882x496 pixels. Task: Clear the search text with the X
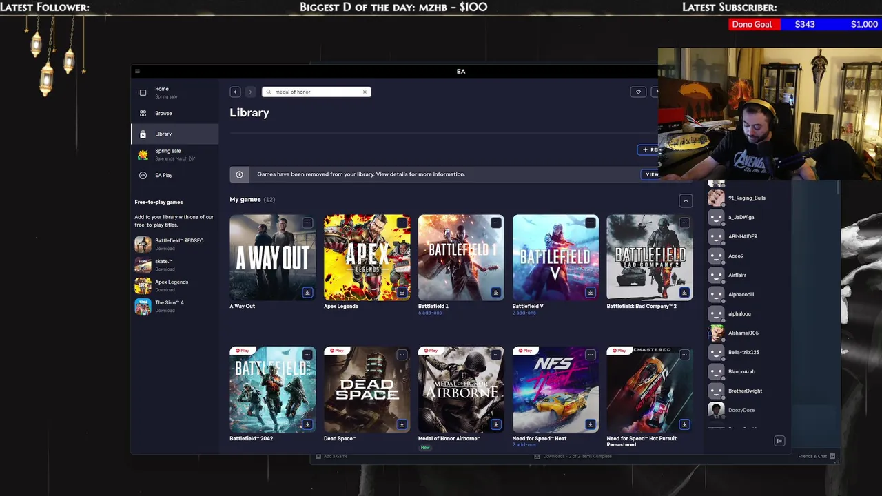[x=365, y=92]
